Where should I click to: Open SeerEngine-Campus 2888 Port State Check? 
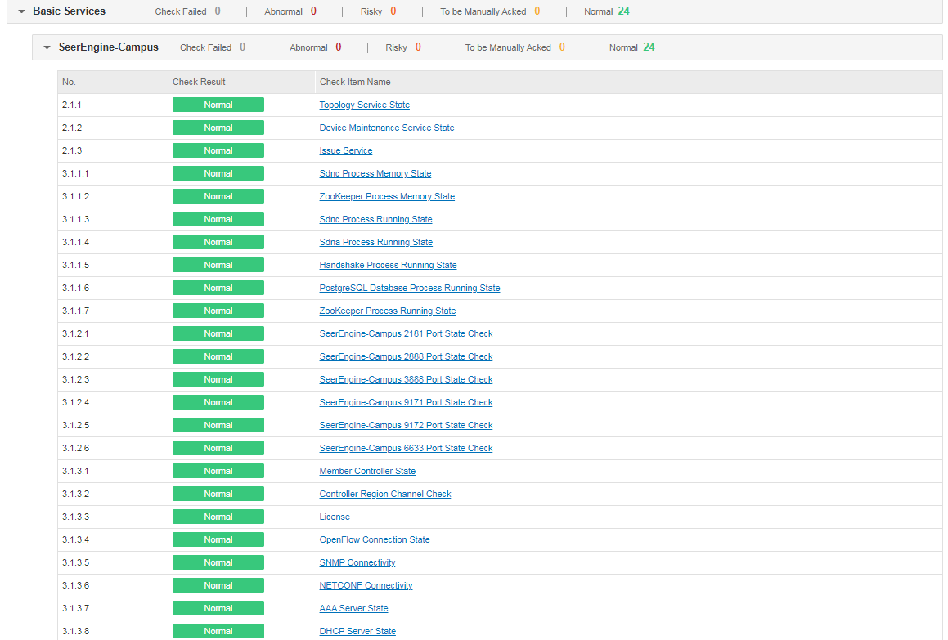click(407, 356)
